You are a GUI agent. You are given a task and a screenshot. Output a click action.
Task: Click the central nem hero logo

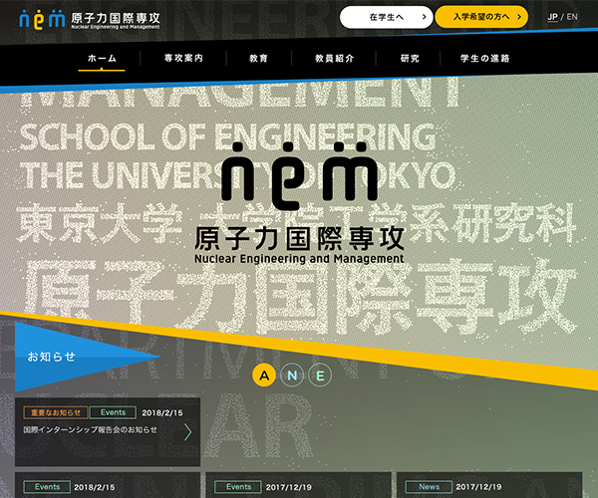click(x=299, y=203)
